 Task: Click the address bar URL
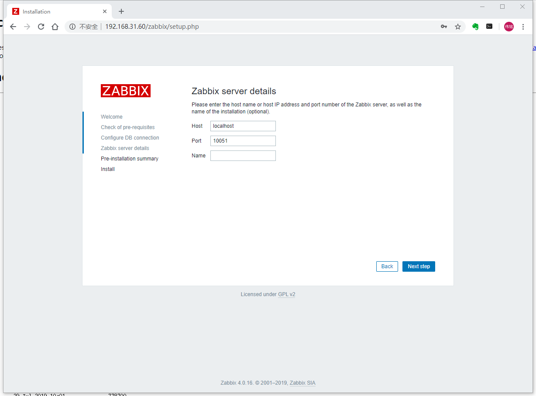click(152, 27)
